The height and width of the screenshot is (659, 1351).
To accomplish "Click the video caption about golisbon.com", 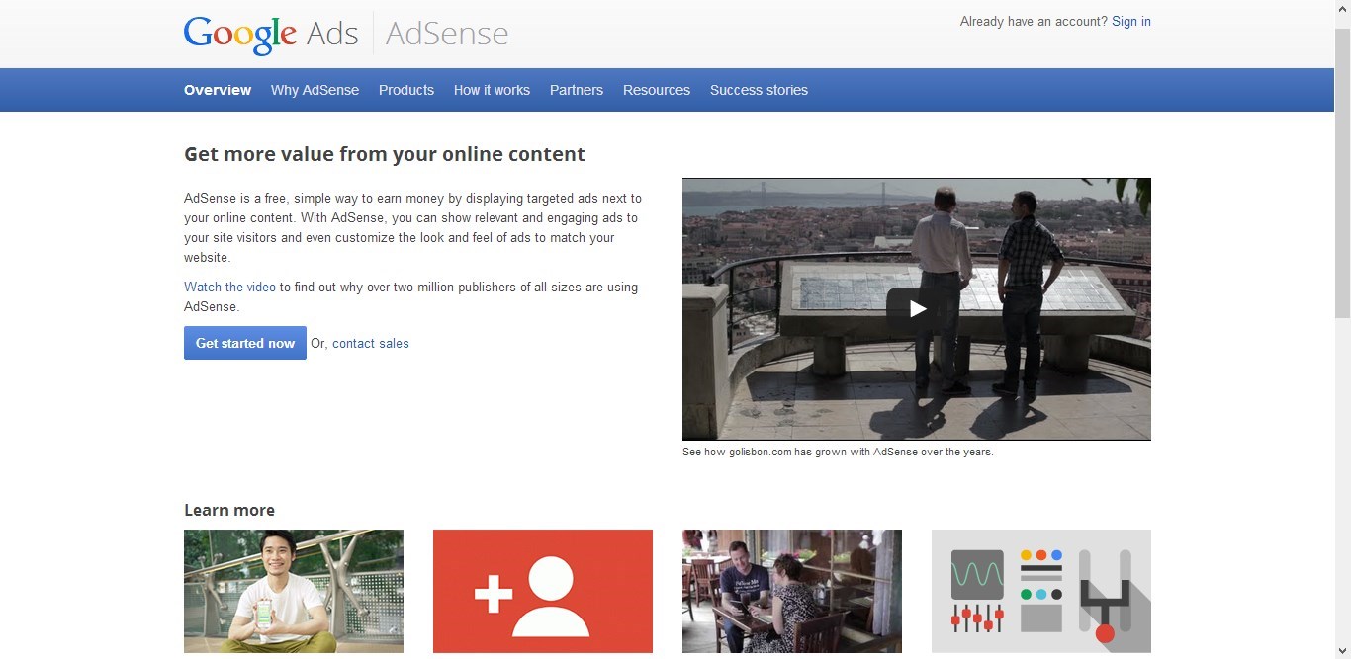I will click(838, 452).
